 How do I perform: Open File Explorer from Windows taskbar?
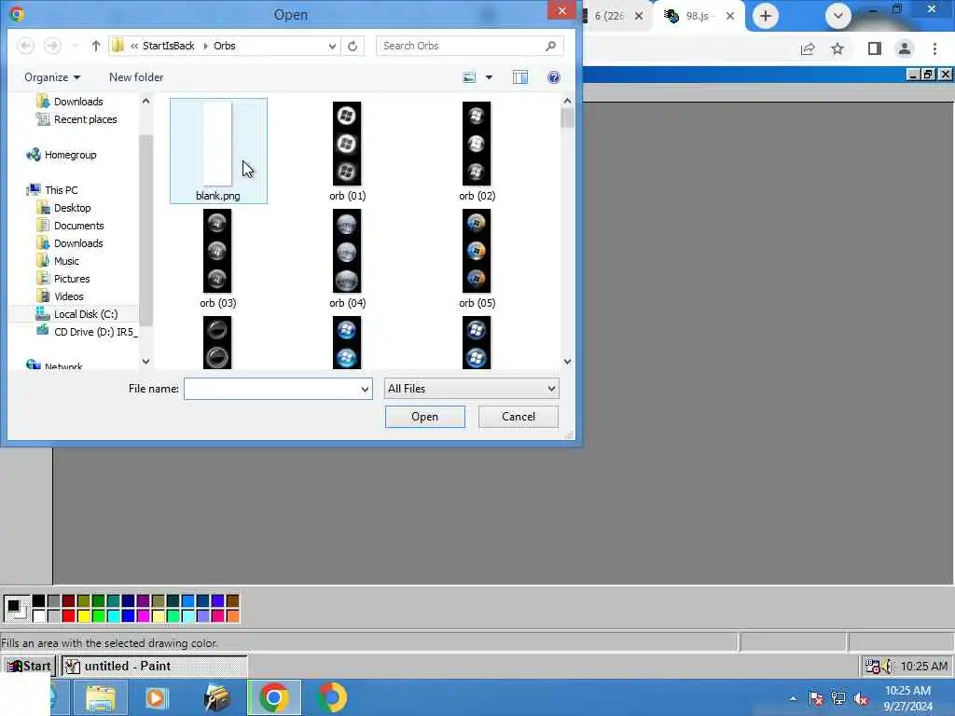click(x=101, y=697)
